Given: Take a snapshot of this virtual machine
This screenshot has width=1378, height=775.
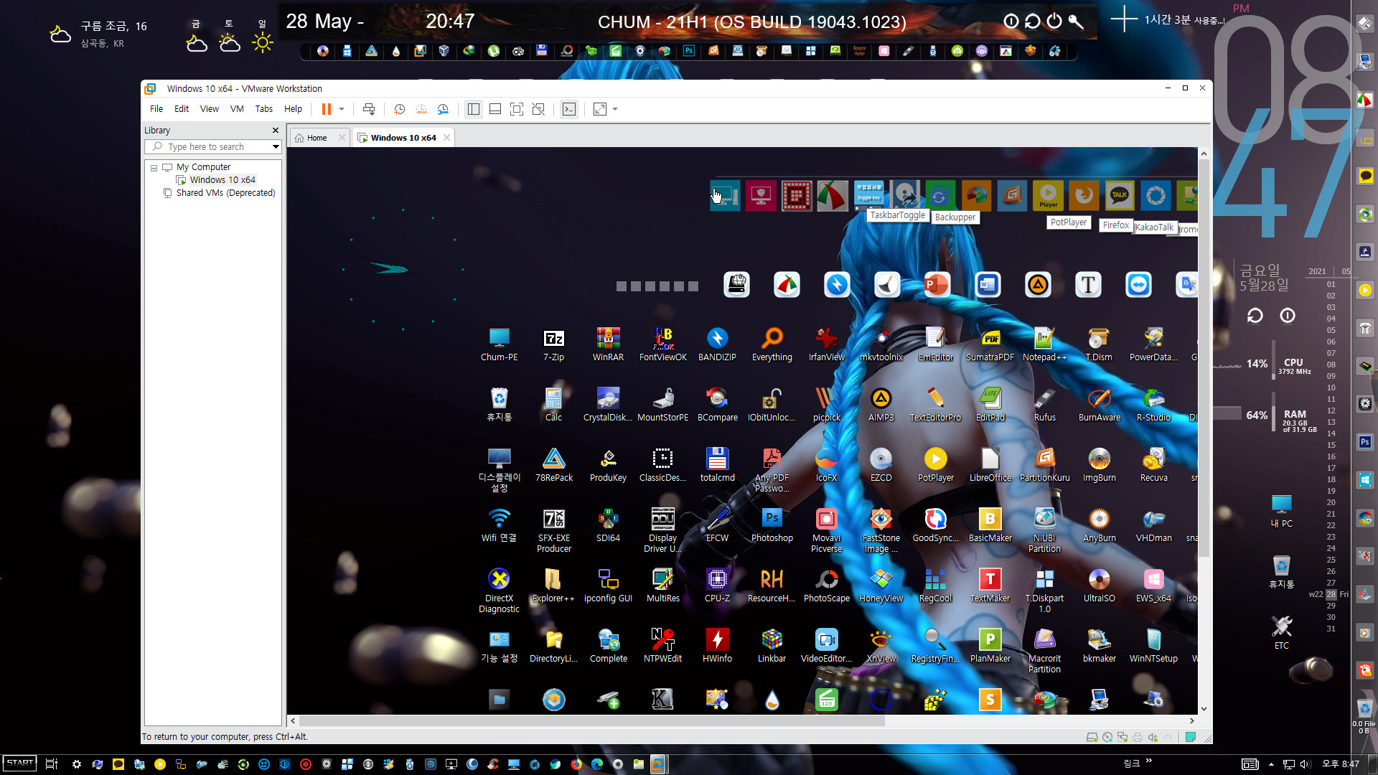Looking at the screenshot, I should pyautogui.click(x=399, y=109).
